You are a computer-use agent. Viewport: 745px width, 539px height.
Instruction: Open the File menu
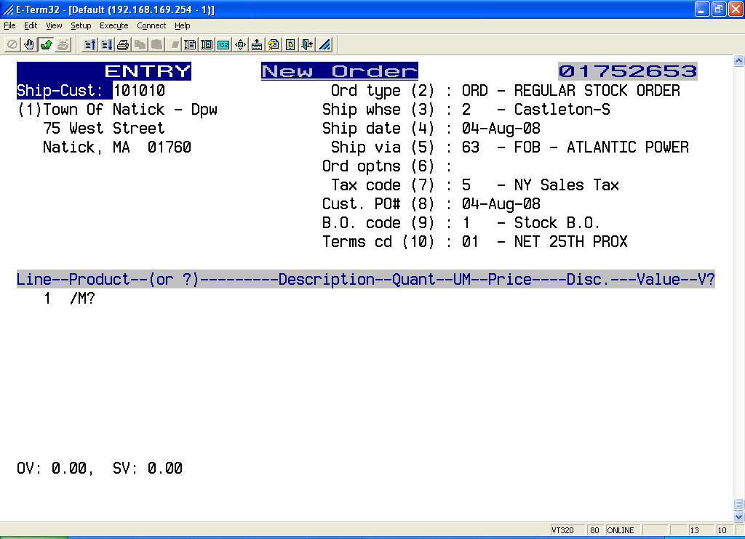9,25
